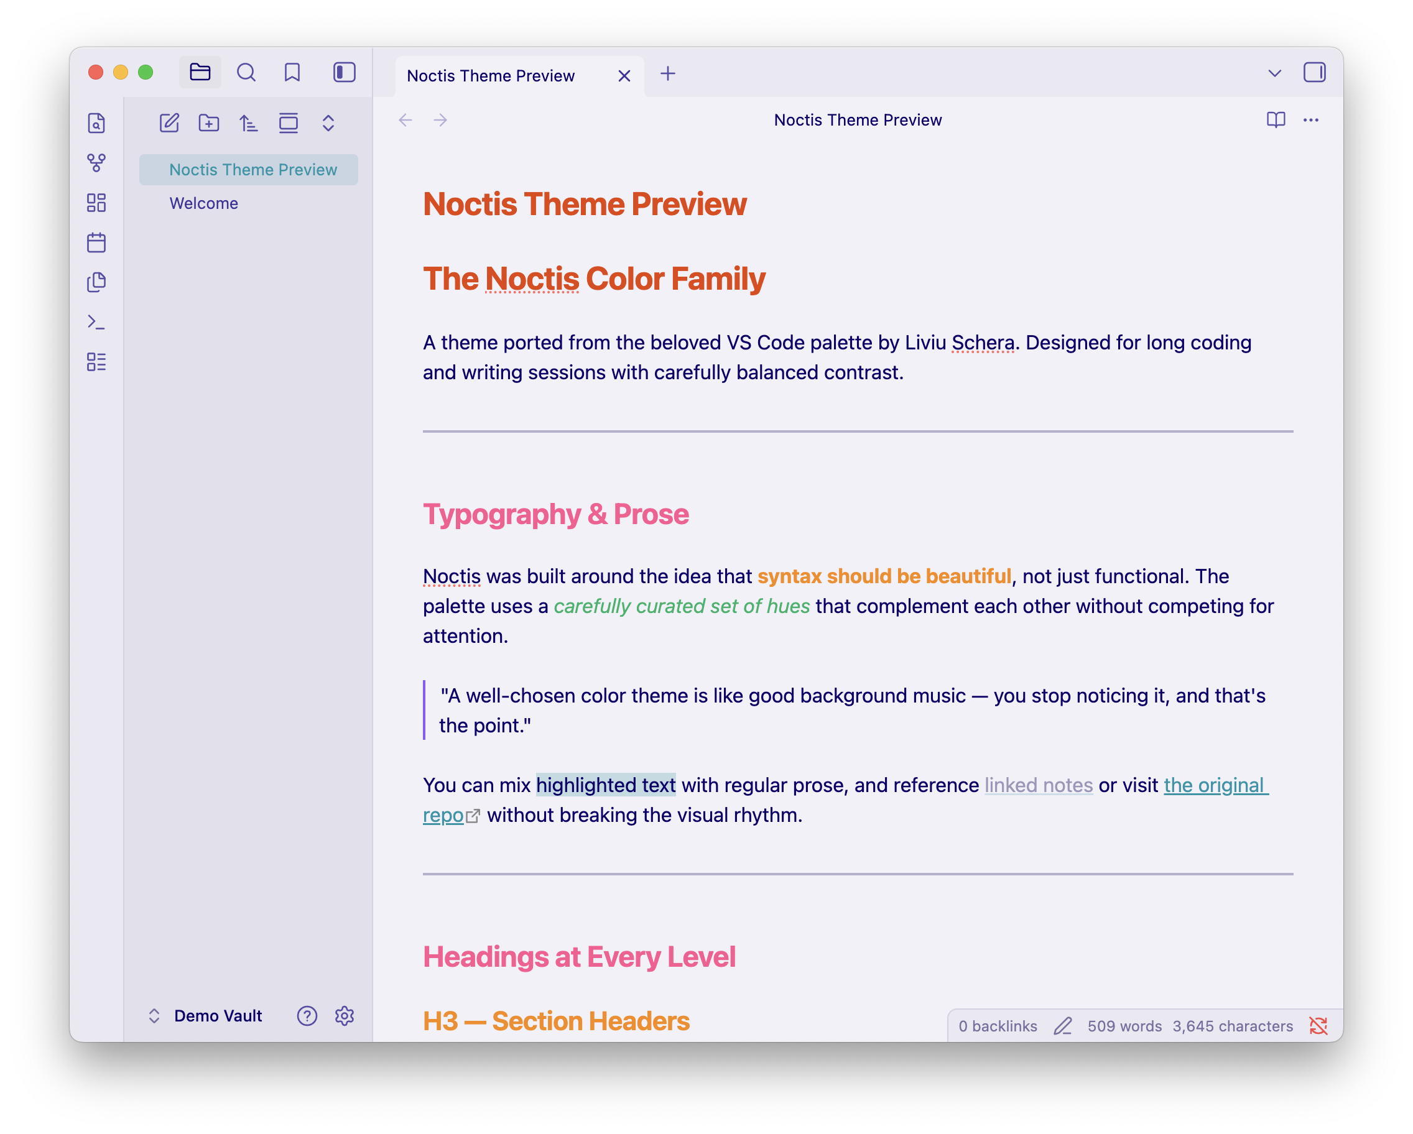
Task: Expand or collapse all folders chevrons
Action: click(x=328, y=122)
